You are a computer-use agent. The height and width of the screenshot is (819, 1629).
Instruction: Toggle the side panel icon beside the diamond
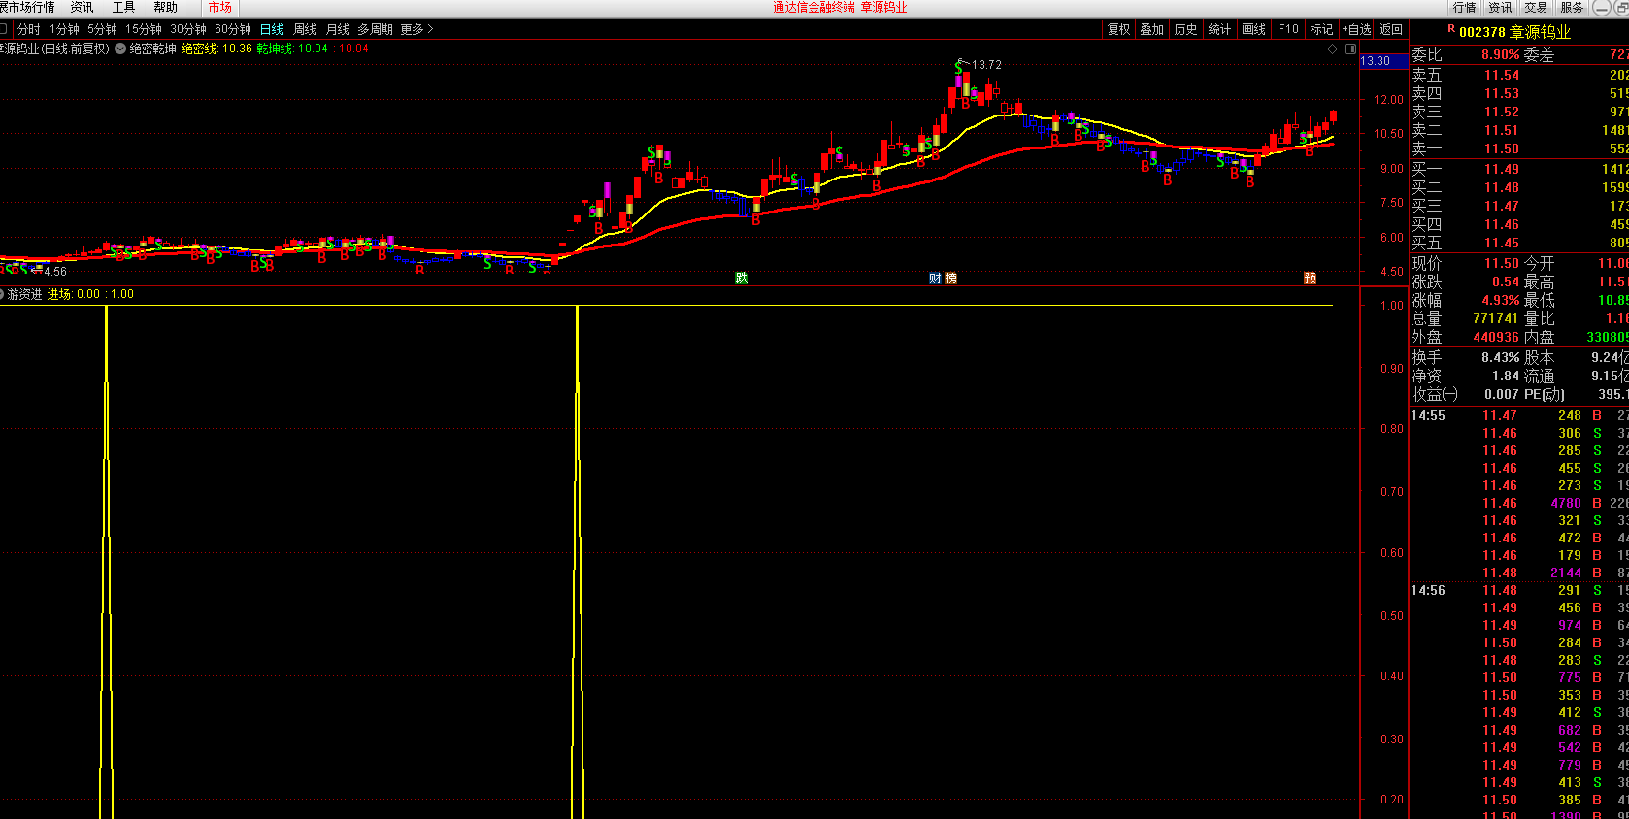[x=1349, y=49]
